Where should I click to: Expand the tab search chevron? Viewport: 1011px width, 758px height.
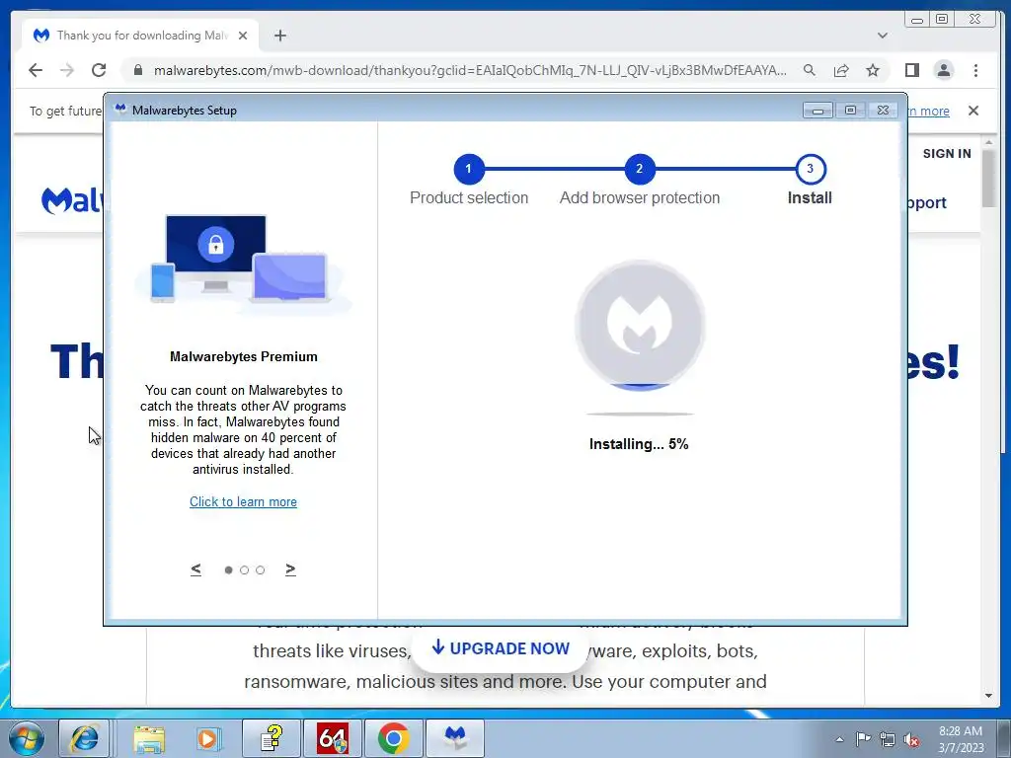click(x=883, y=36)
